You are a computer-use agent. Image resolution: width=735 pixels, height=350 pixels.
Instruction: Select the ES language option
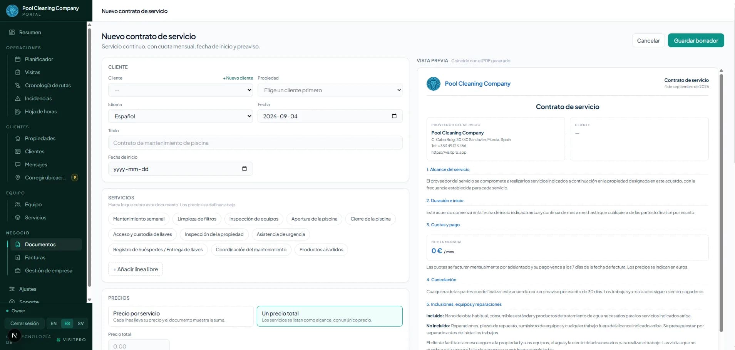[67, 323]
